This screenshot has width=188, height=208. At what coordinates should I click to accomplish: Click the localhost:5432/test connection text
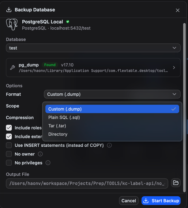pyautogui.click(x=70, y=28)
